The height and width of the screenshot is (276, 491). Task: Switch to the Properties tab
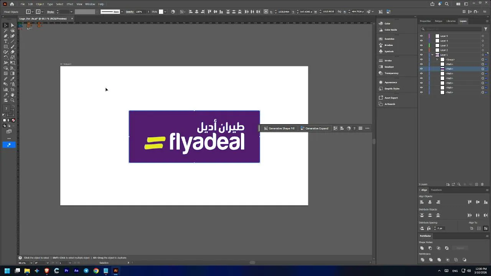pos(425,21)
